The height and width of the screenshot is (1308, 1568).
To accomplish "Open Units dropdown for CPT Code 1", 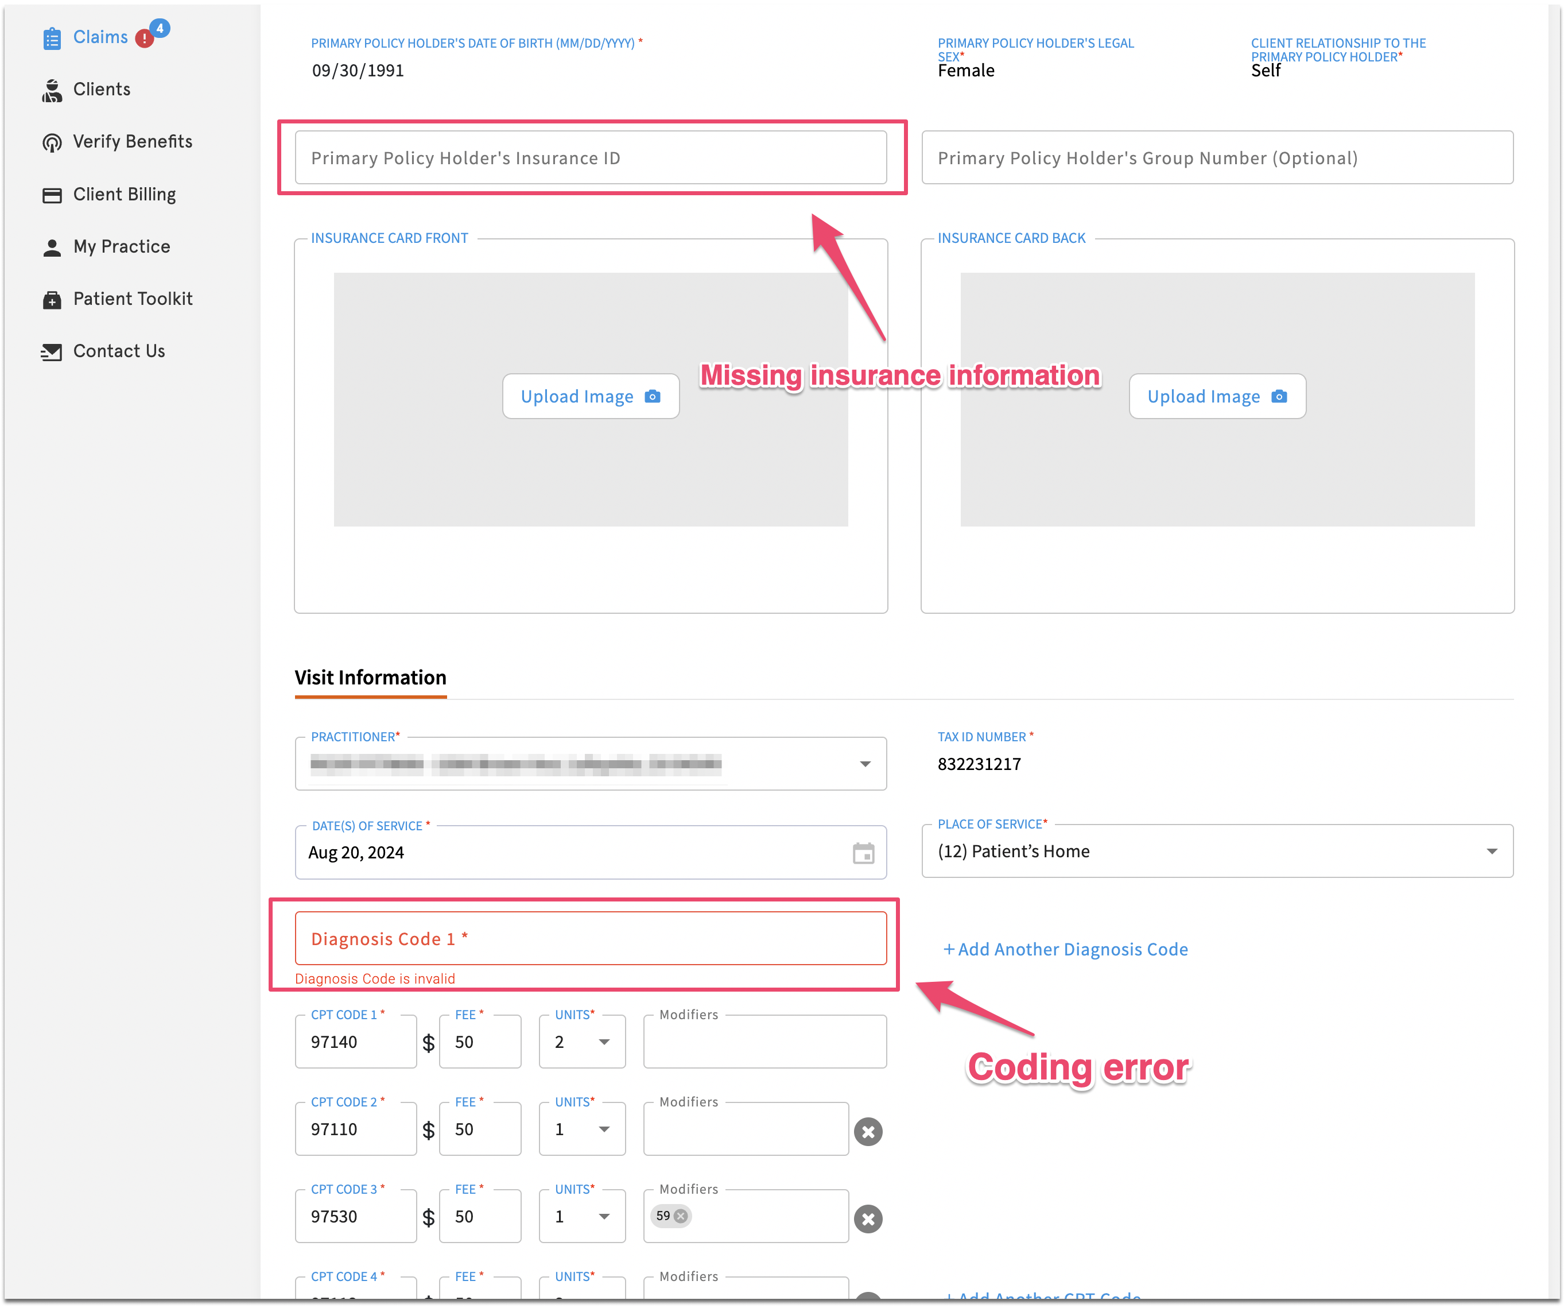I will [604, 1043].
